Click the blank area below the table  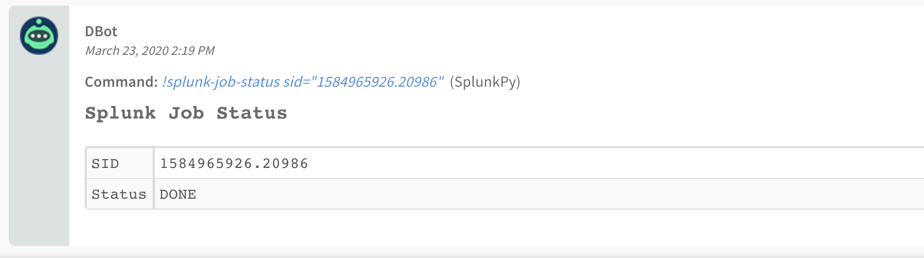coord(439,228)
